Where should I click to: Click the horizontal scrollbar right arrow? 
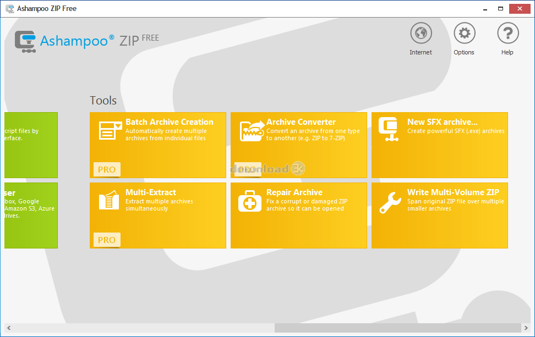coord(526,328)
